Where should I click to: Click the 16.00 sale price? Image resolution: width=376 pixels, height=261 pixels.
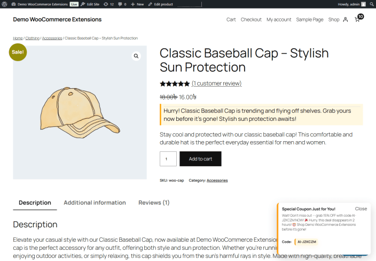pyautogui.click(x=187, y=97)
